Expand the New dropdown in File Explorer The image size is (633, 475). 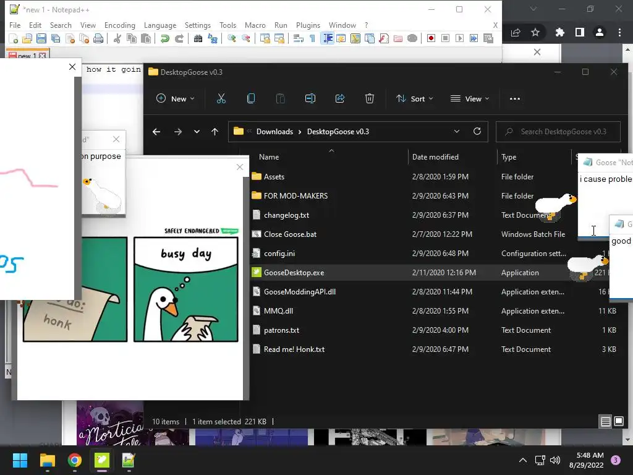[176, 98]
